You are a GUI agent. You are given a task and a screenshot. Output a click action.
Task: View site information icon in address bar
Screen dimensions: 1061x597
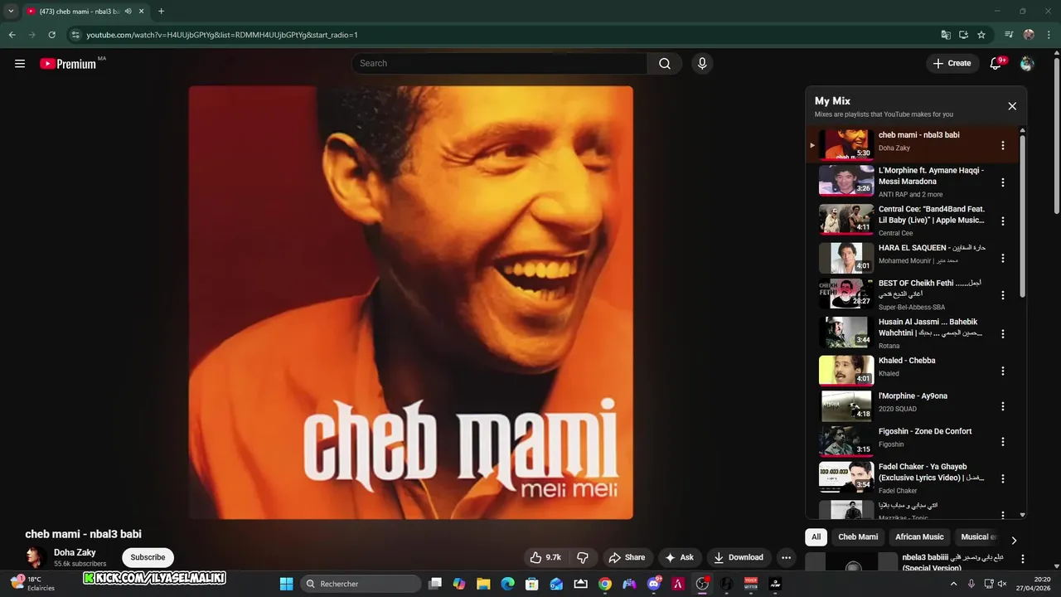coord(75,35)
